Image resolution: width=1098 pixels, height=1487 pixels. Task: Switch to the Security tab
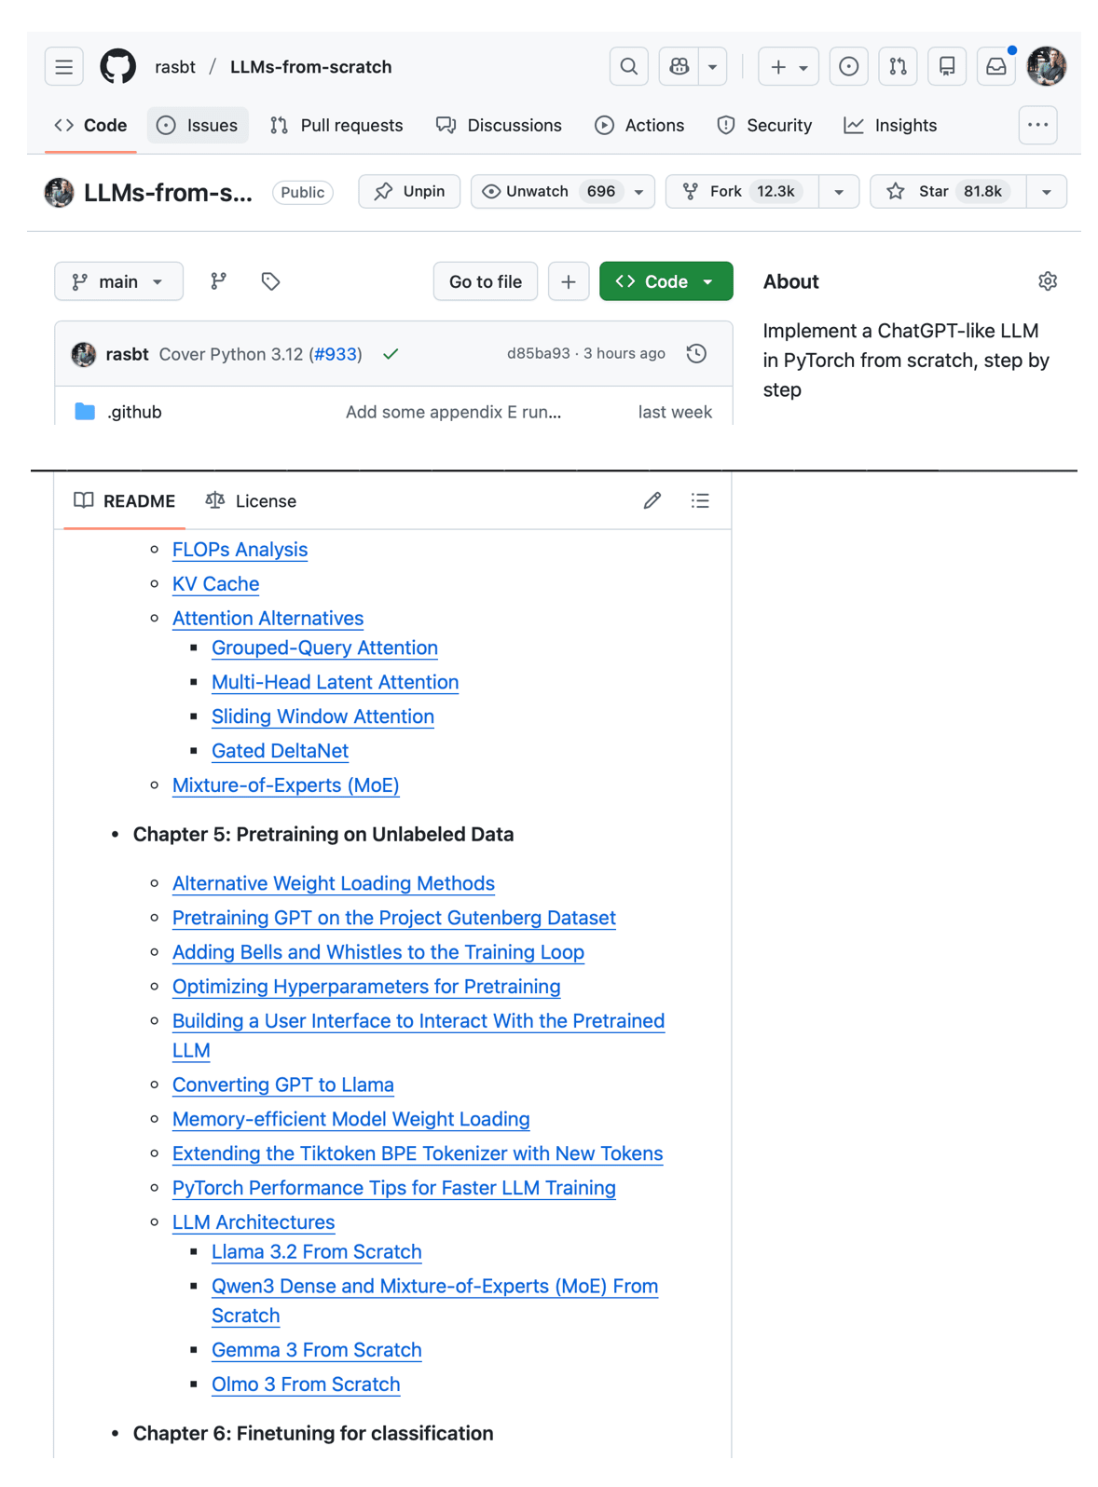click(x=765, y=126)
